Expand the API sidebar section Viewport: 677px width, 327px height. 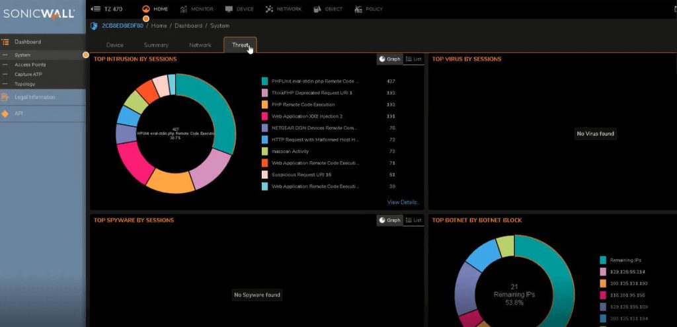click(18, 114)
